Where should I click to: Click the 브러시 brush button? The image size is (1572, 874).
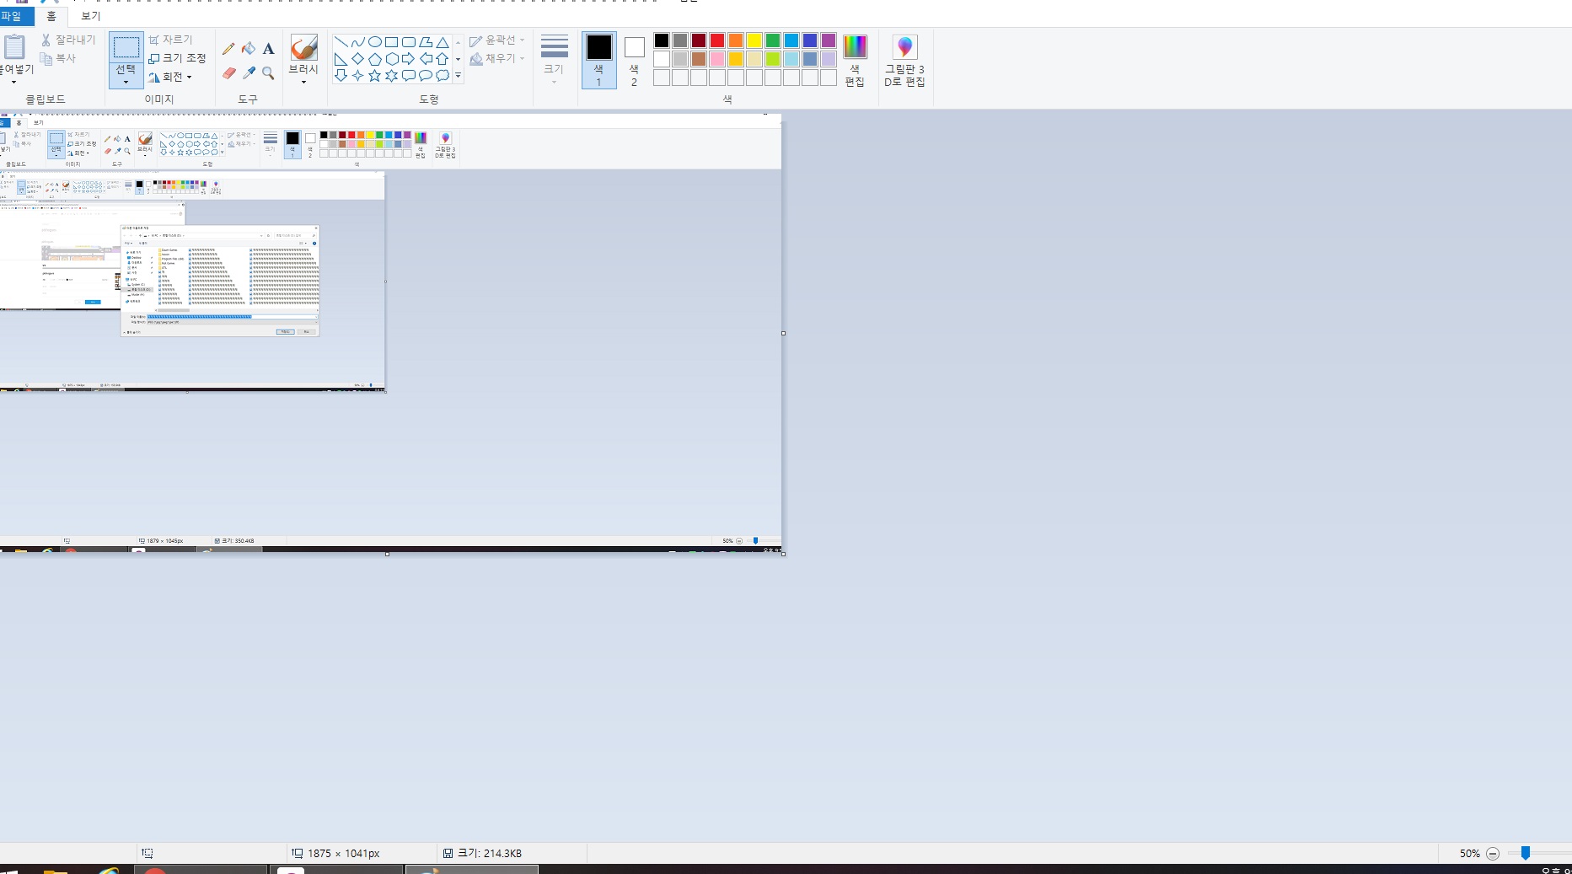point(303,47)
